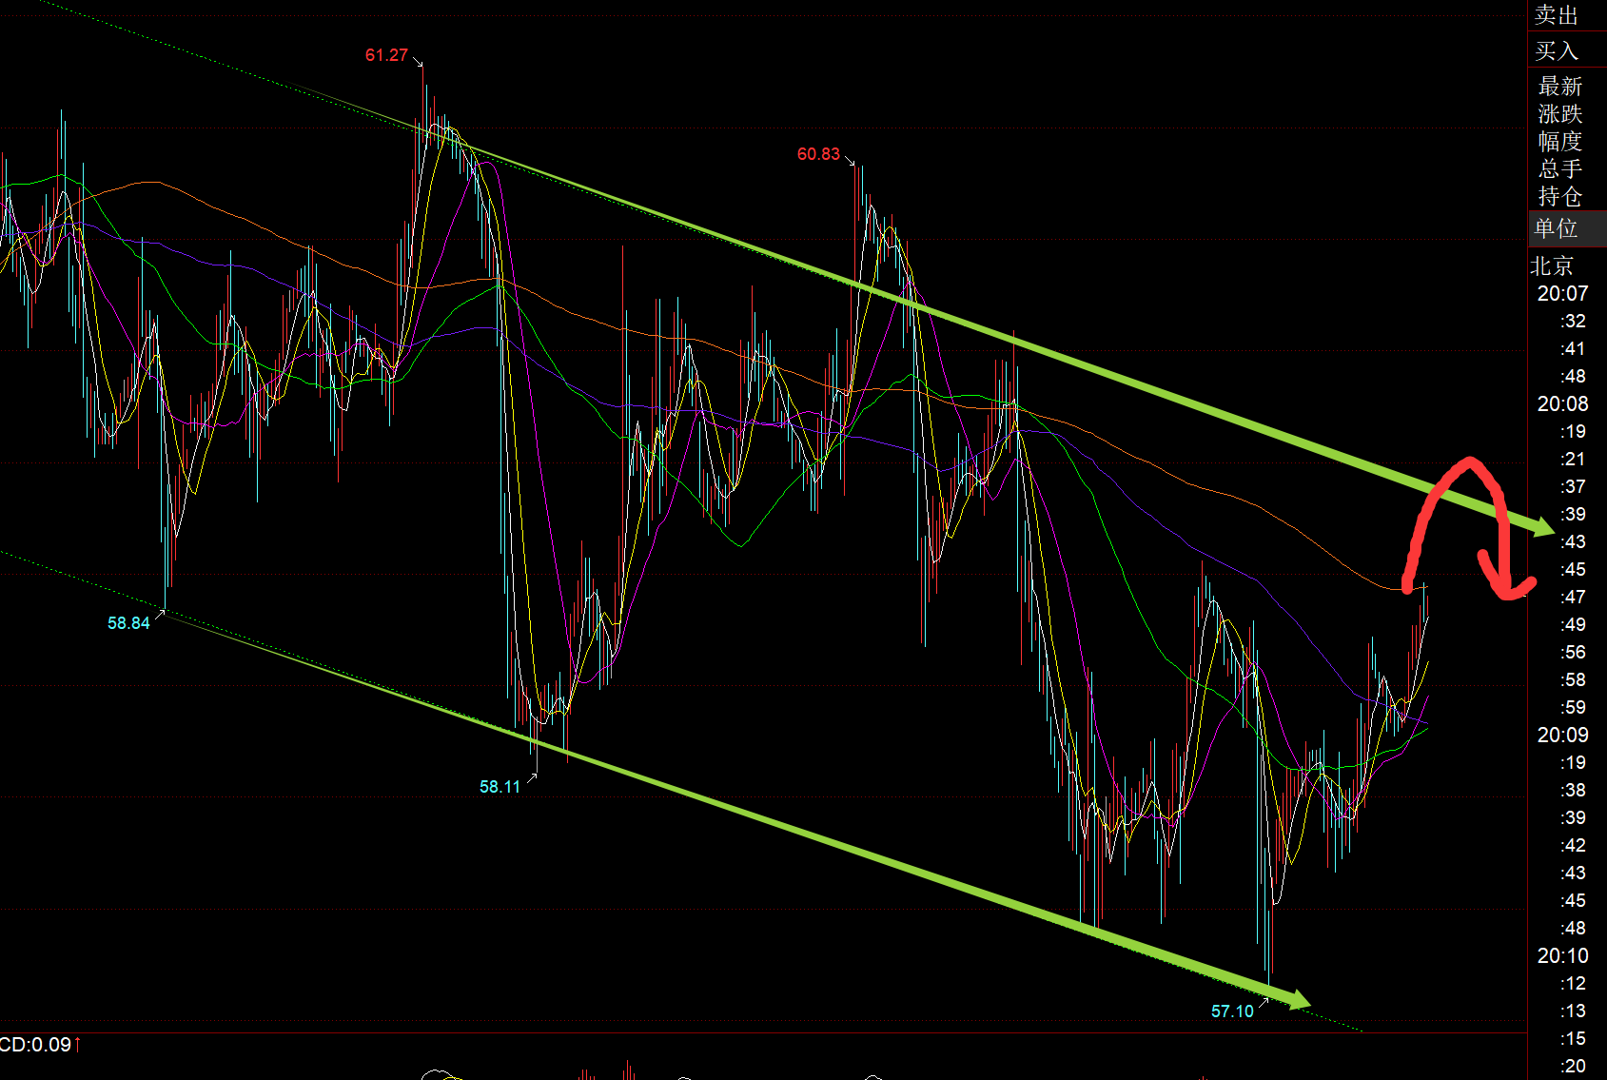Select the 20:08 tick entry
The width and height of the screenshot is (1607, 1080).
[1562, 404]
